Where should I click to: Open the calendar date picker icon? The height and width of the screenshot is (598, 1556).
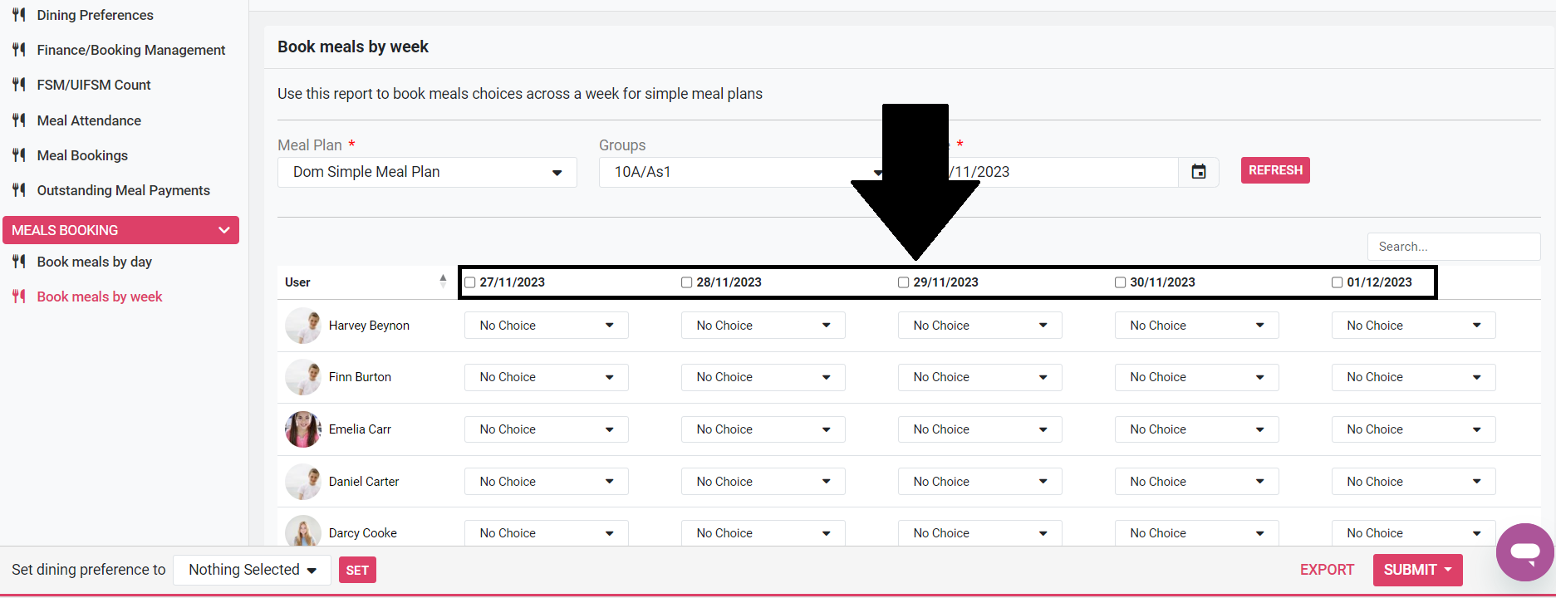1198,172
